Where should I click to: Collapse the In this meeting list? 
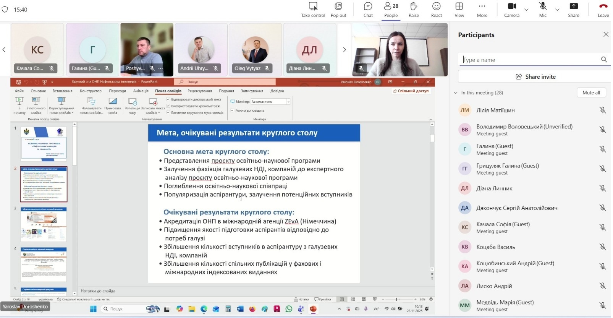[455, 93]
